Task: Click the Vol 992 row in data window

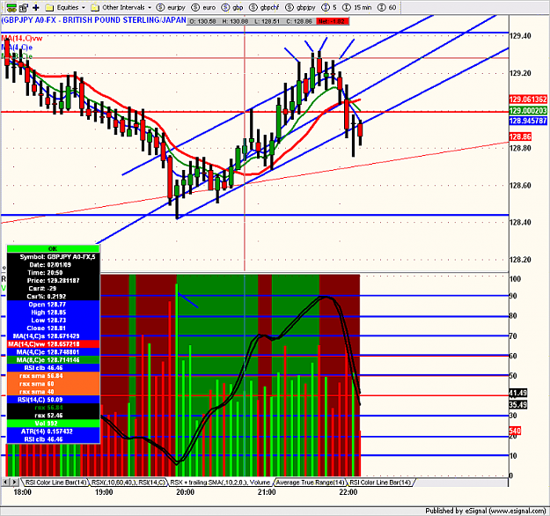Action: point(54,424)
